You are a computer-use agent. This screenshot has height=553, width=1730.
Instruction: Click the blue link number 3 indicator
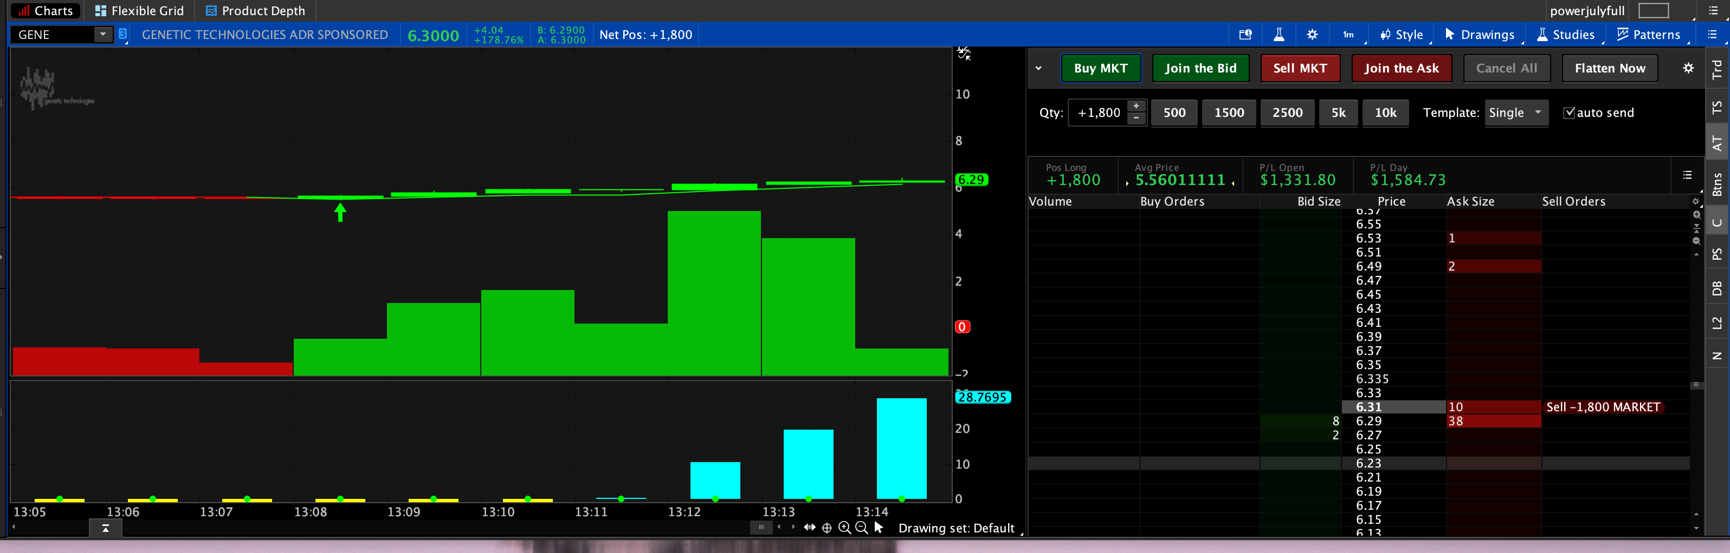coord(123,34)
